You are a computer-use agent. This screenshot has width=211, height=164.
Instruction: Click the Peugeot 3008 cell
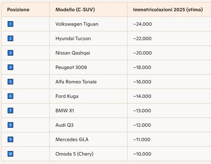71,67
